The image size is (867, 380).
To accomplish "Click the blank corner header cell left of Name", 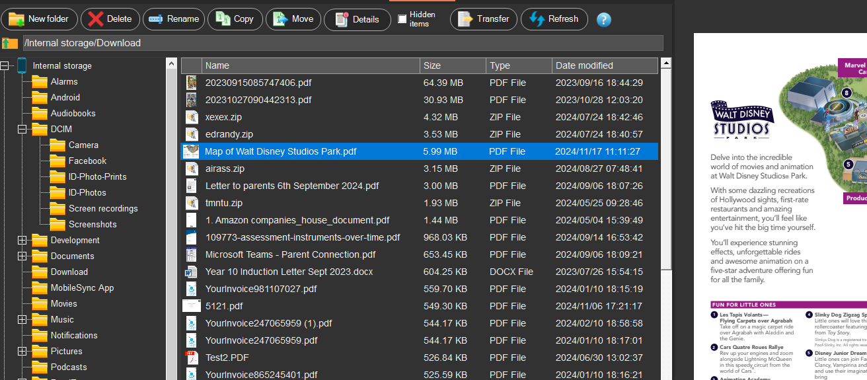I will [192, 65].
